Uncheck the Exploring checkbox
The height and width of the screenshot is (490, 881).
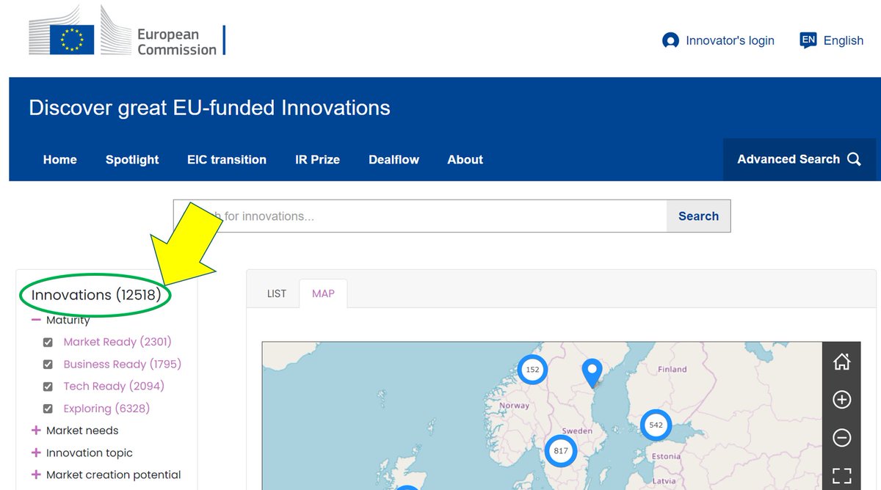pyautogui.click(x=48, y=409)
